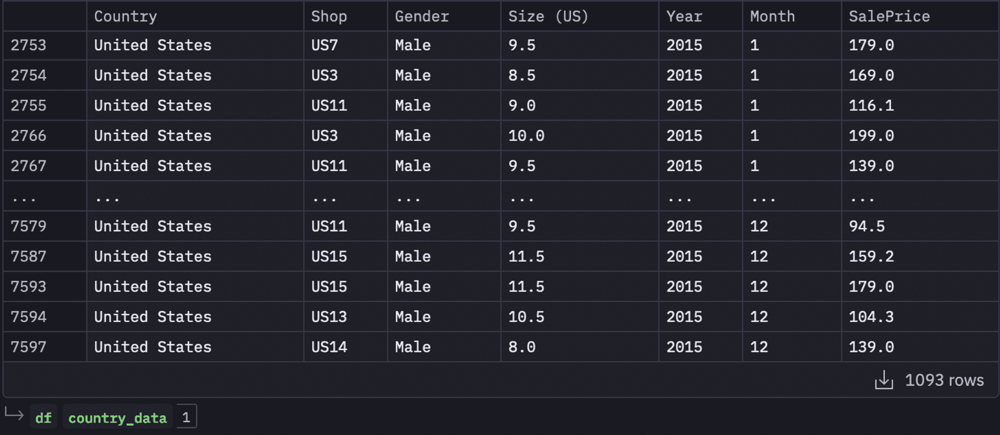Click the US13 shop cell
This screenshot has height=435, width=1000.
pyautogui.click(x=329, y=317)
